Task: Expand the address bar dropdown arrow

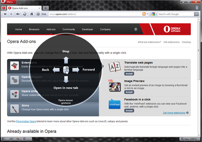Action: click(147, 14)
